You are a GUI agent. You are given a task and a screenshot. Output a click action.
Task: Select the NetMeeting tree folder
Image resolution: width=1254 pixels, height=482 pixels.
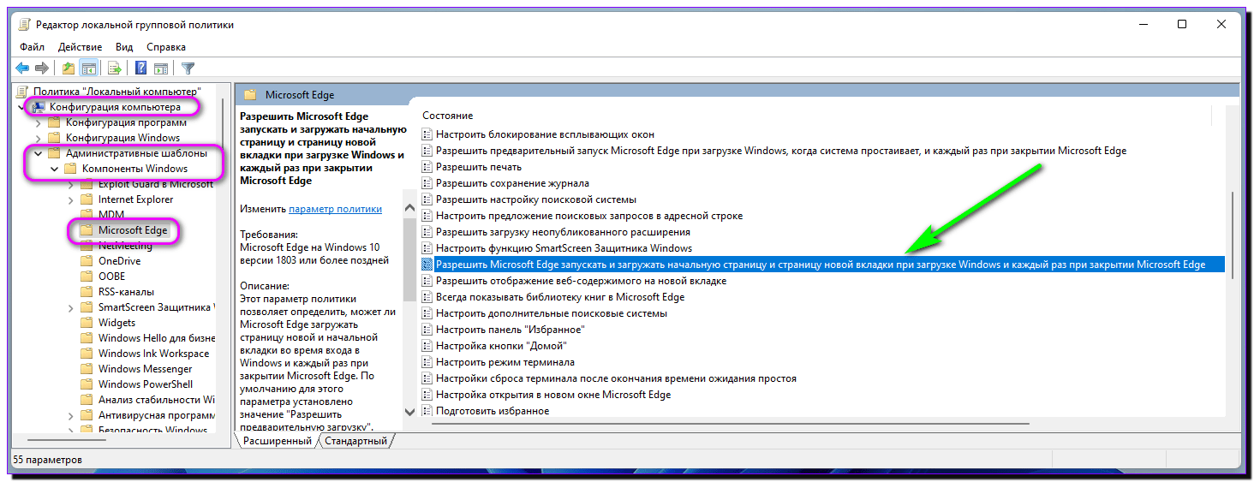(125, 246)
